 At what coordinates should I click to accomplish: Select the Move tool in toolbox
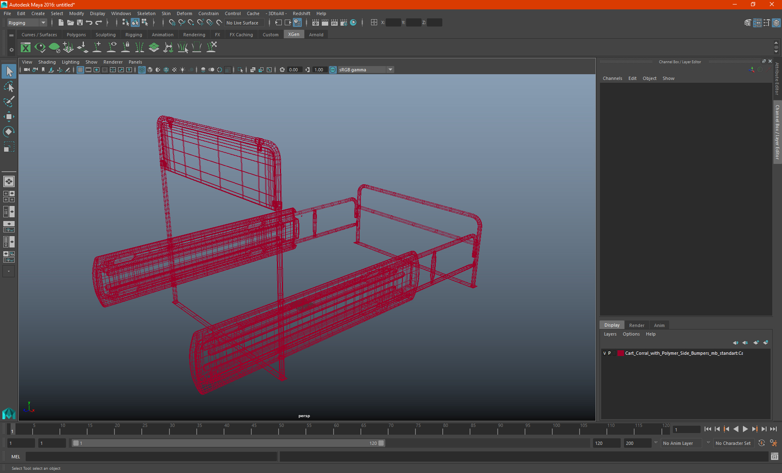pos(9,117)
